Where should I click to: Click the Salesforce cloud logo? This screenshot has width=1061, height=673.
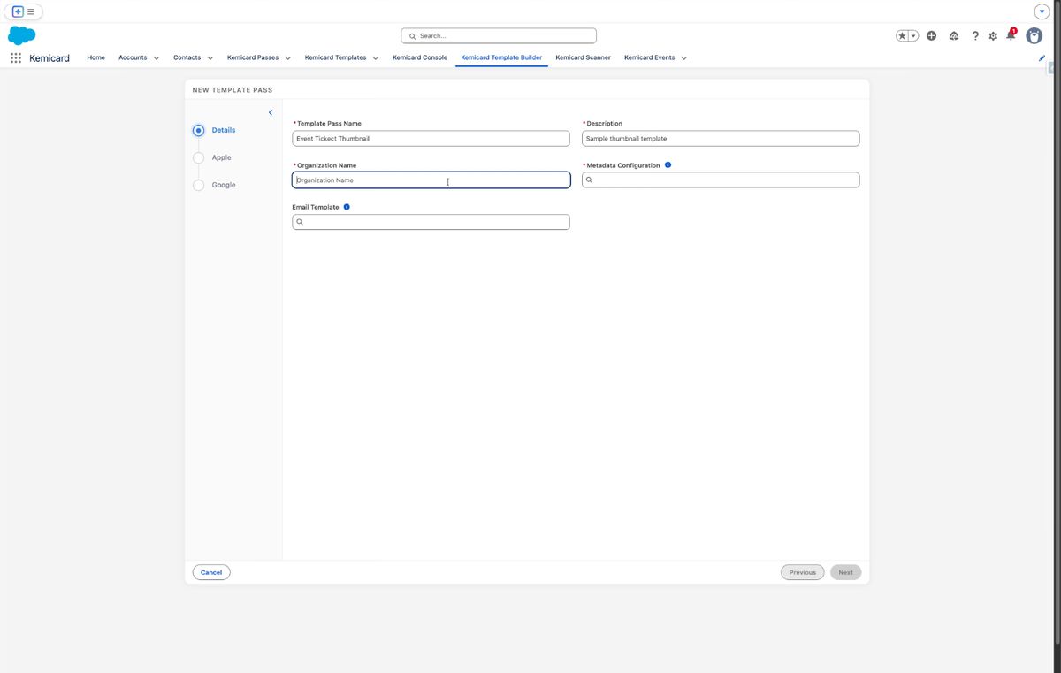pyautogui.click(x=22, y=35)
